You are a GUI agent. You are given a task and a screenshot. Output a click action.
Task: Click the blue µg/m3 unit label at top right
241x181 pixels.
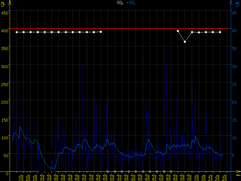coord(237,4)
